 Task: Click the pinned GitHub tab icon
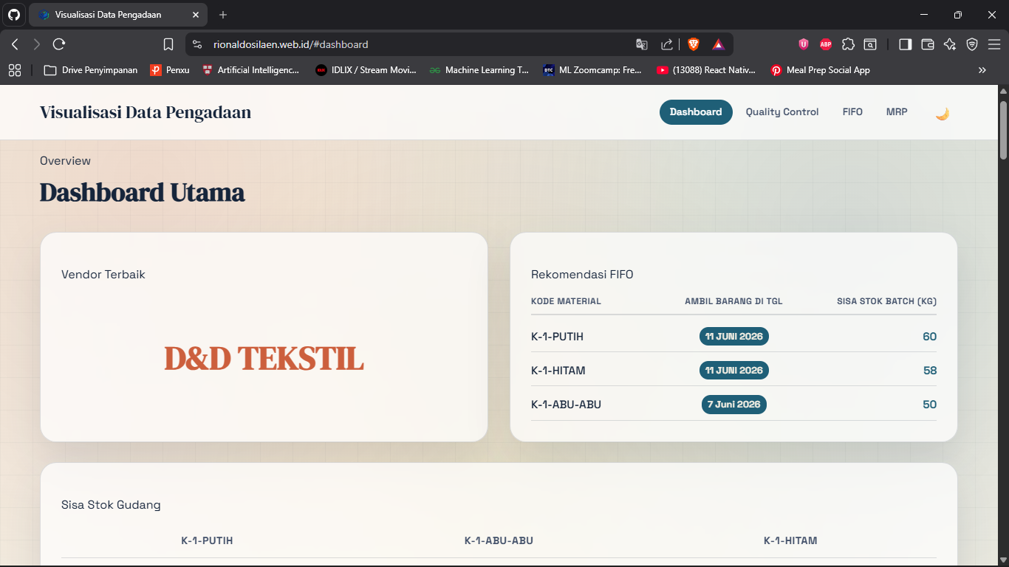(15, 15)
